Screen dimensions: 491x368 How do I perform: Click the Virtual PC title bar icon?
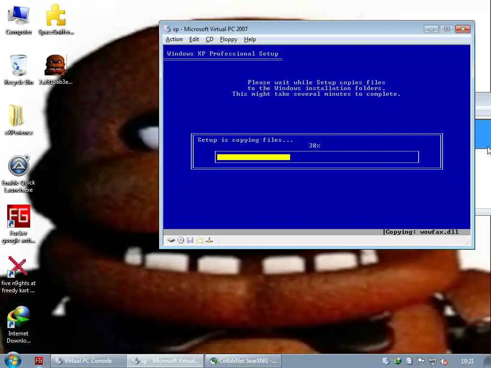point(167,29)
